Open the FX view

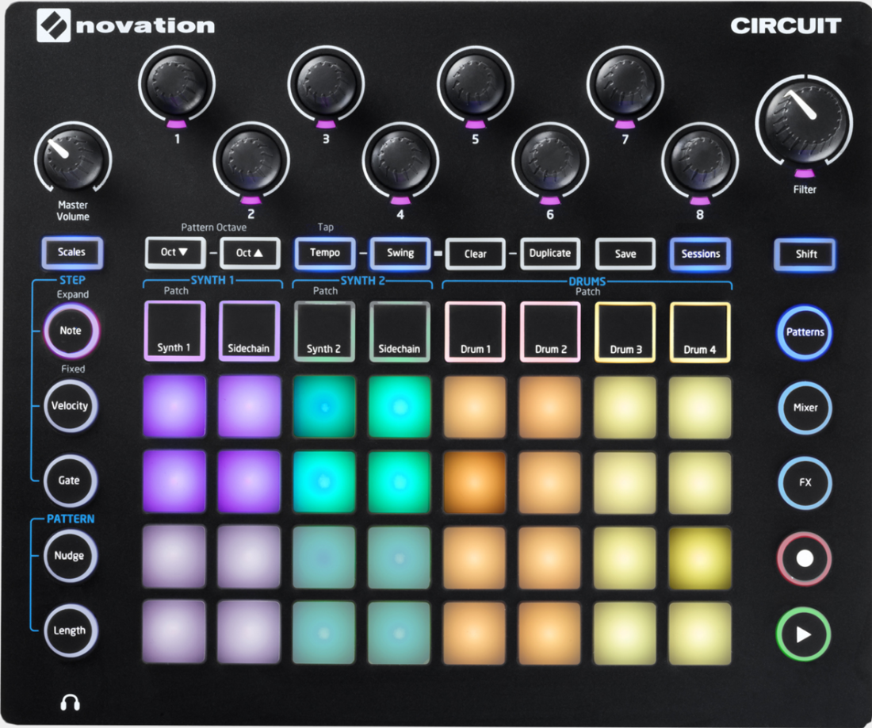[x=804, y=483]
